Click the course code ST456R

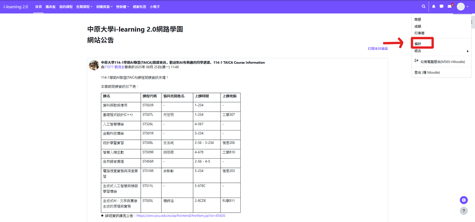click(148, 161)
